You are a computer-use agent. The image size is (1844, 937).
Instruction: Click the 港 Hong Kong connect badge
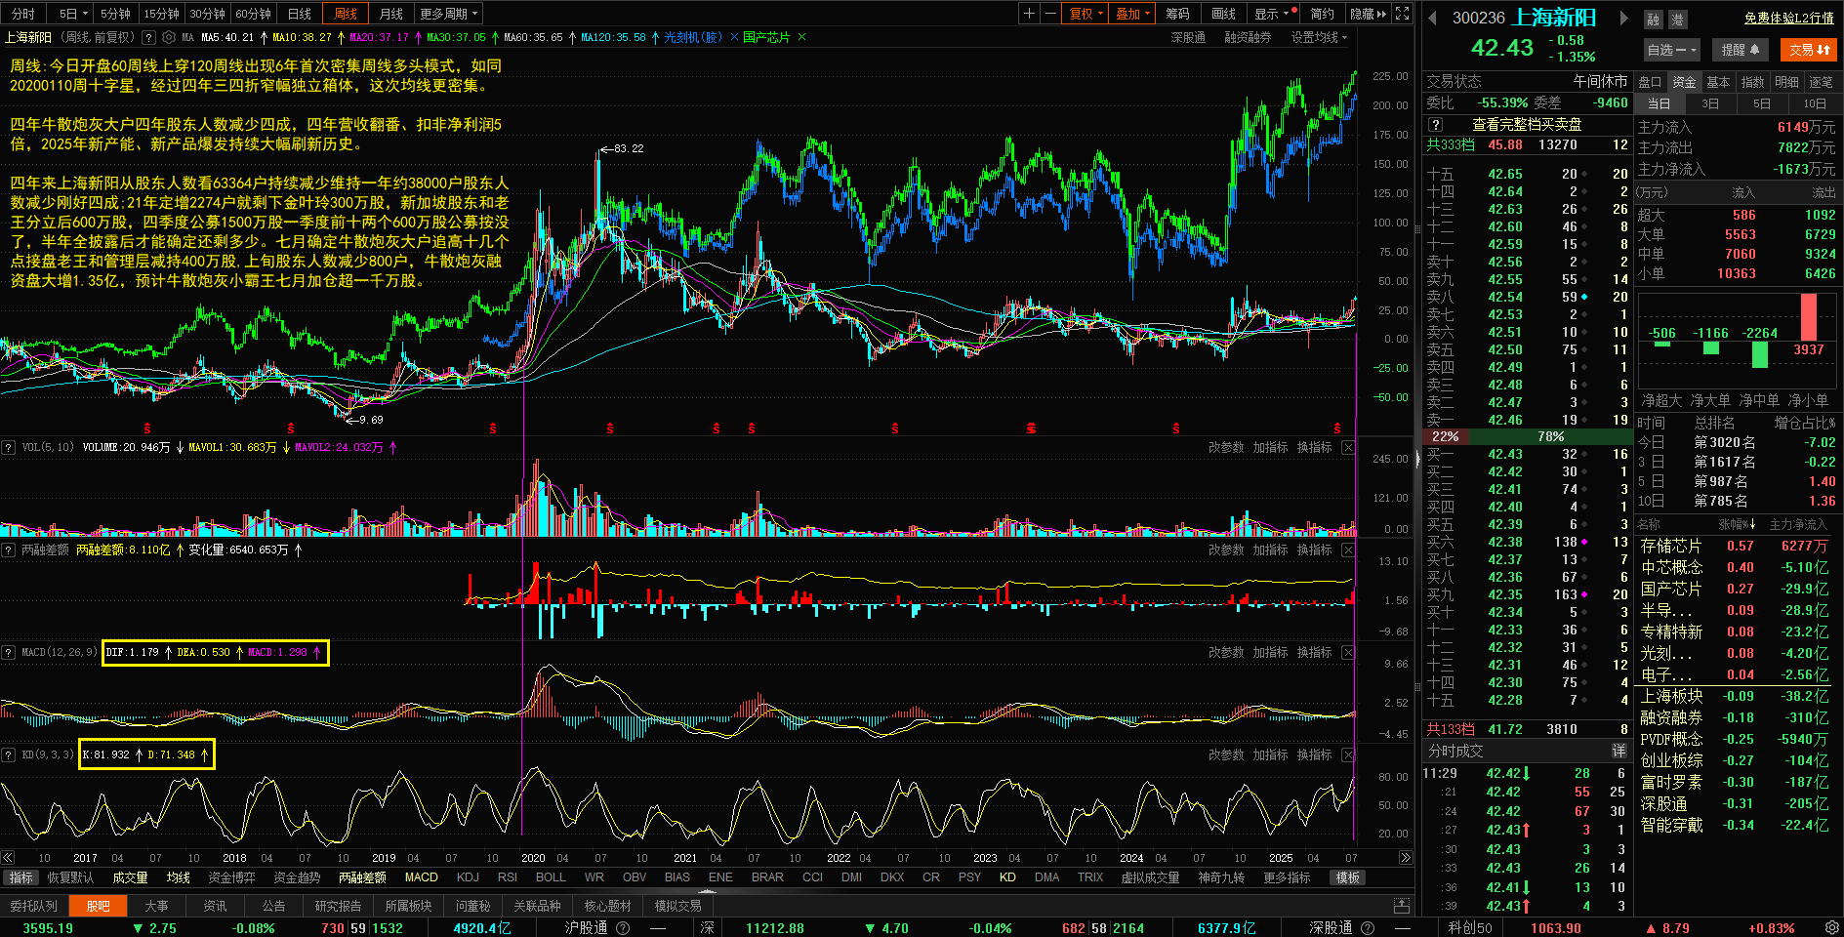tap(1677, 20)
